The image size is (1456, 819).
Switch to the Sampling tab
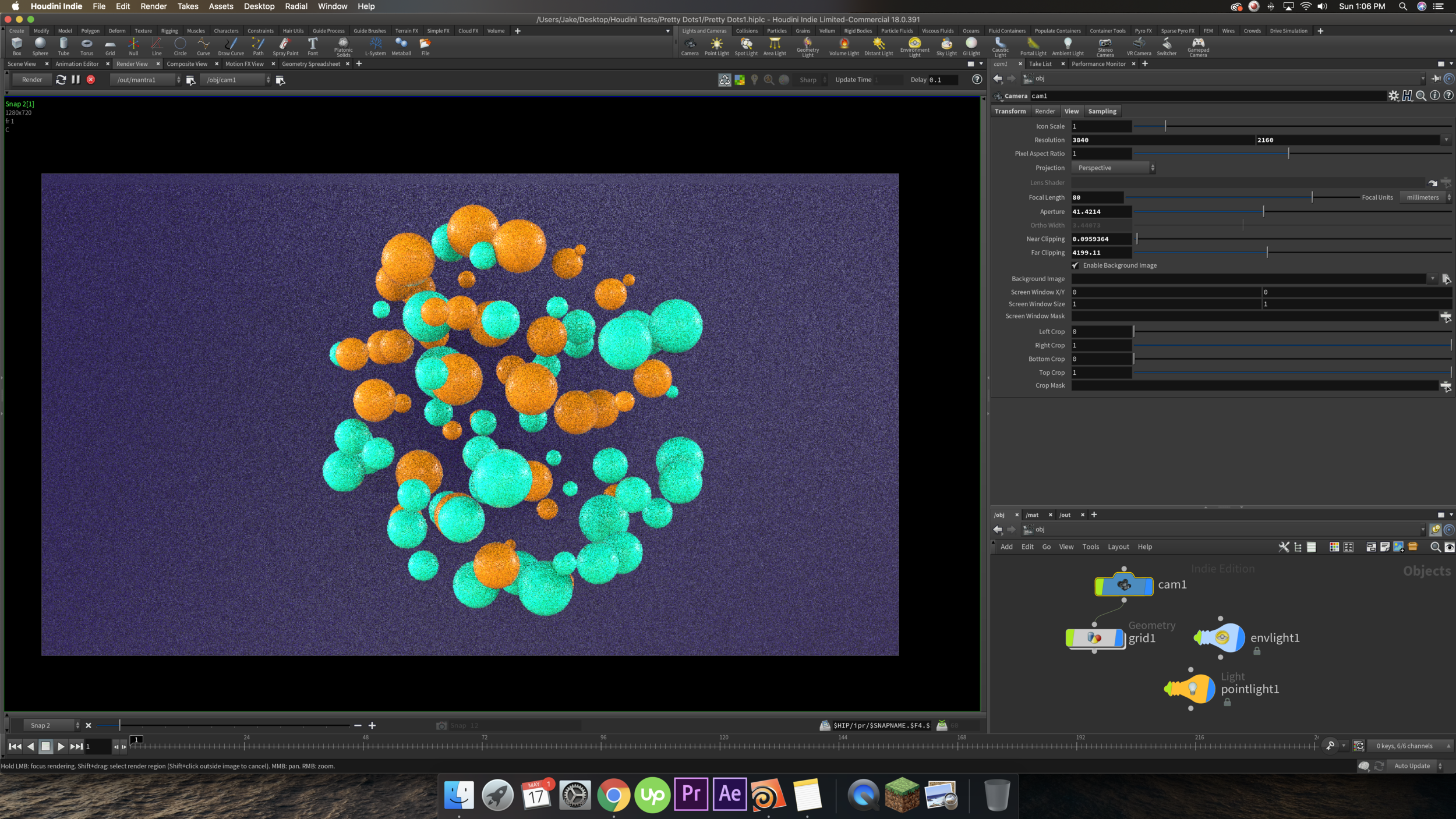pyautogui.click(x=1102, y=111)
